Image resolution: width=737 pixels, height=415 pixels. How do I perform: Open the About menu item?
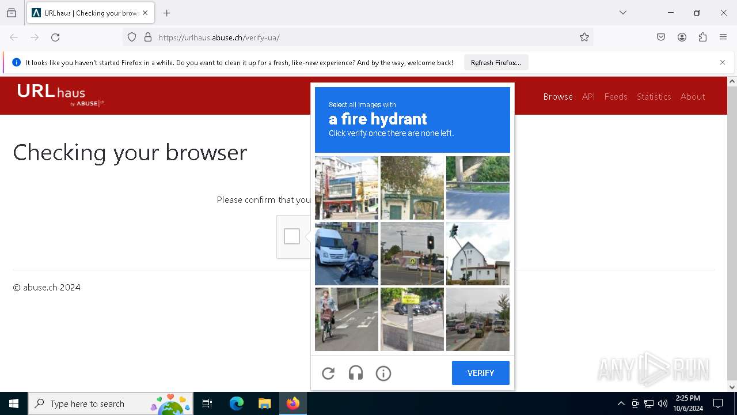pos(693,96)
